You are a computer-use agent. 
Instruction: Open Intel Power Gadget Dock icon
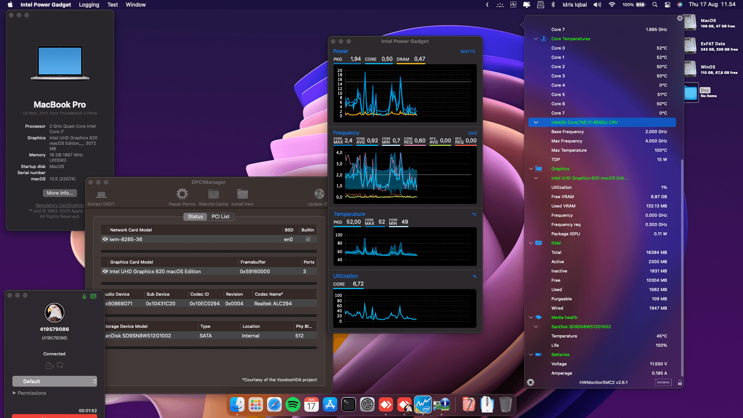(x=423, y=405)
